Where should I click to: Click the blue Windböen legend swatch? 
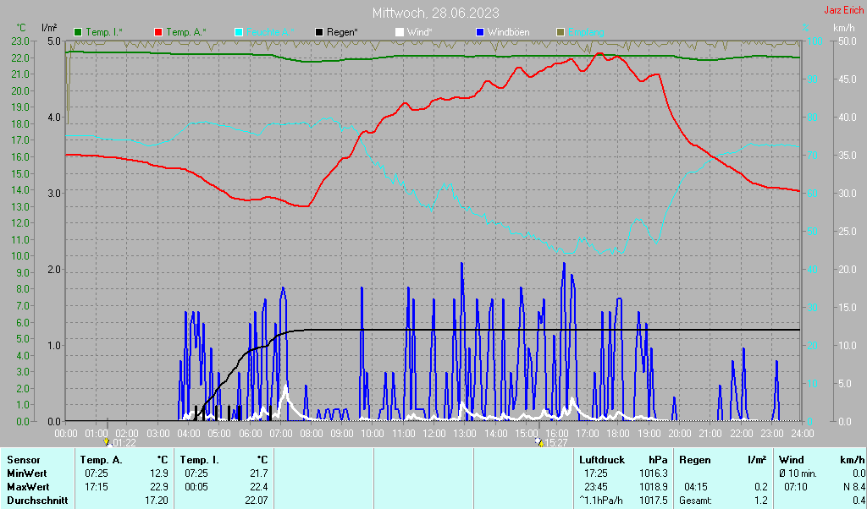[480, 33]
